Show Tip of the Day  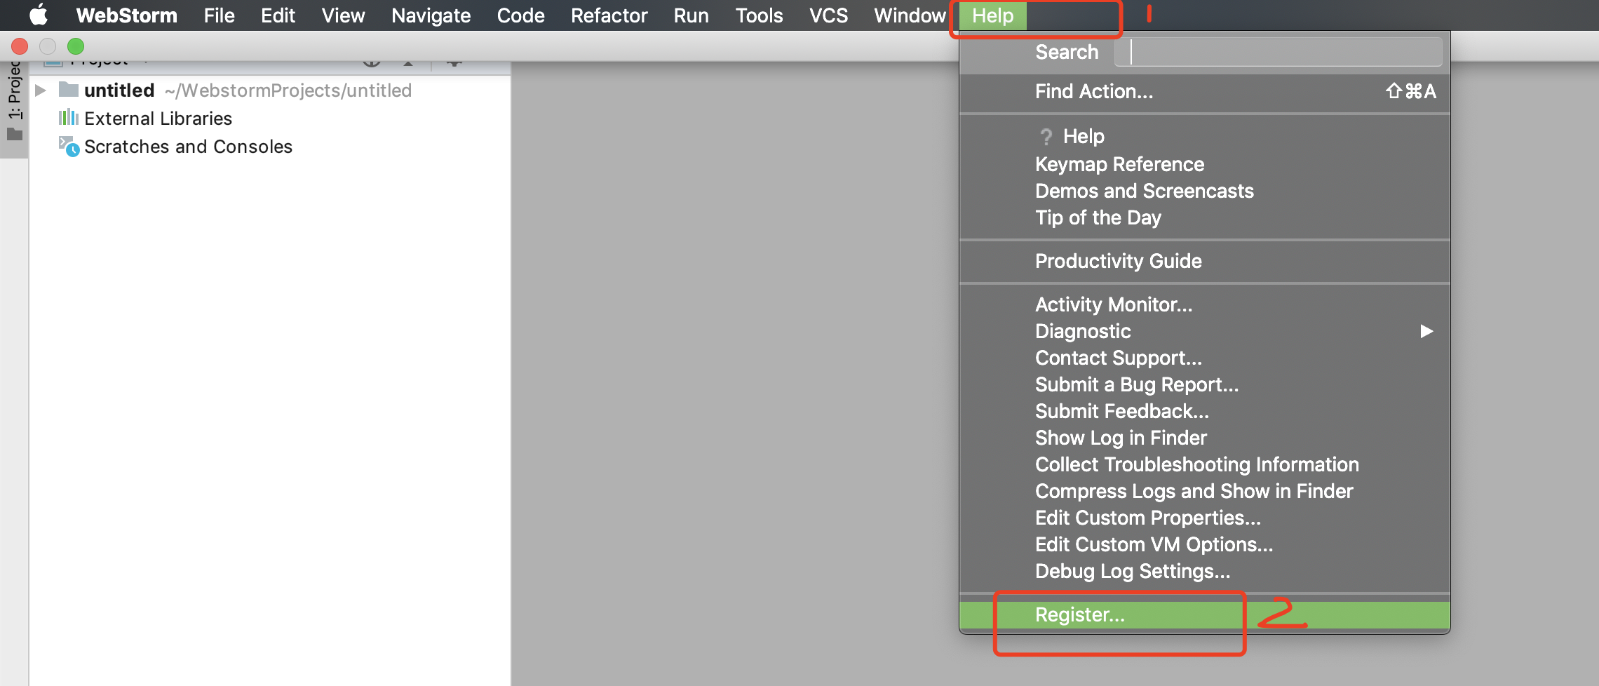[x=1204, y=217]
